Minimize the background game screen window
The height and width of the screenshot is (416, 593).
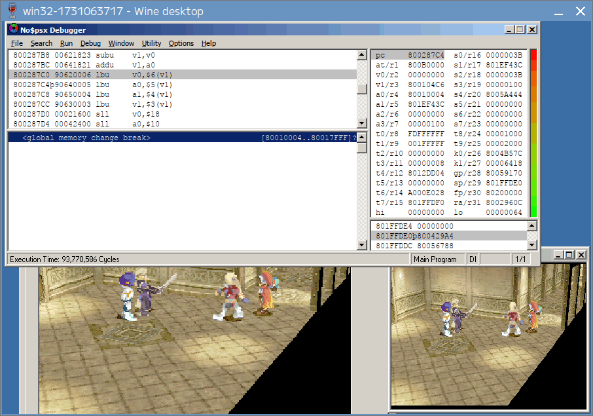[x=558, y=255]
